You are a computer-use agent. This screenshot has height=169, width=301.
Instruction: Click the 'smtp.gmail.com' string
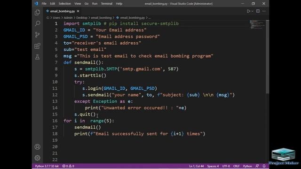(141, 69)
